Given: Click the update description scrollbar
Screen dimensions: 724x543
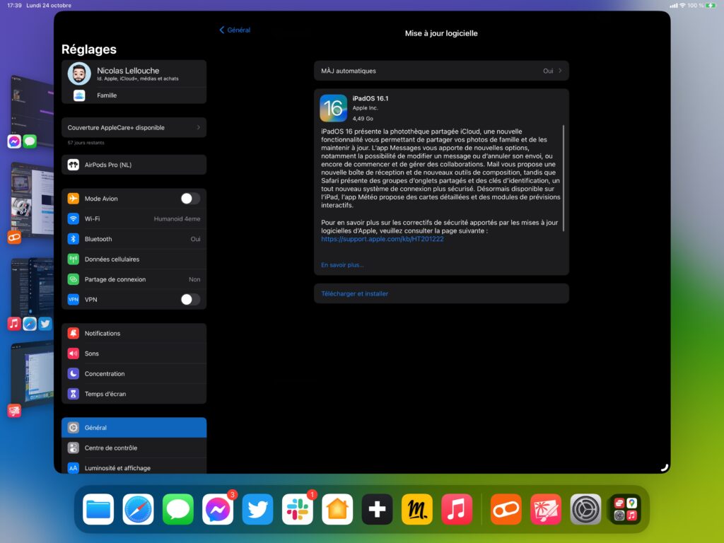Looking at the screenshot, I should point(564,177).
